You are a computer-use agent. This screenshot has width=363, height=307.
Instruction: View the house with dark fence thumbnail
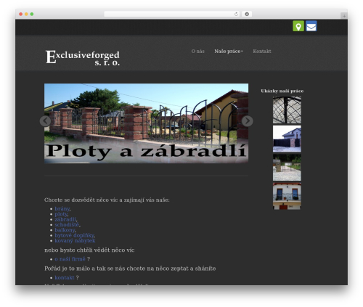click(x=287, y=139)
